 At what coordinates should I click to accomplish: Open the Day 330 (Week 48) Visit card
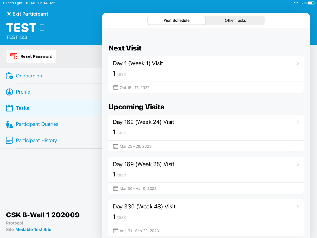point(206,218)
